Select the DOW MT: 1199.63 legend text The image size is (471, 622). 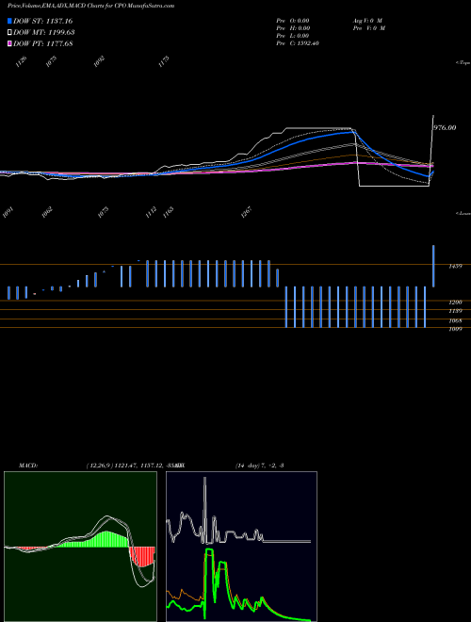click(44, 33)
